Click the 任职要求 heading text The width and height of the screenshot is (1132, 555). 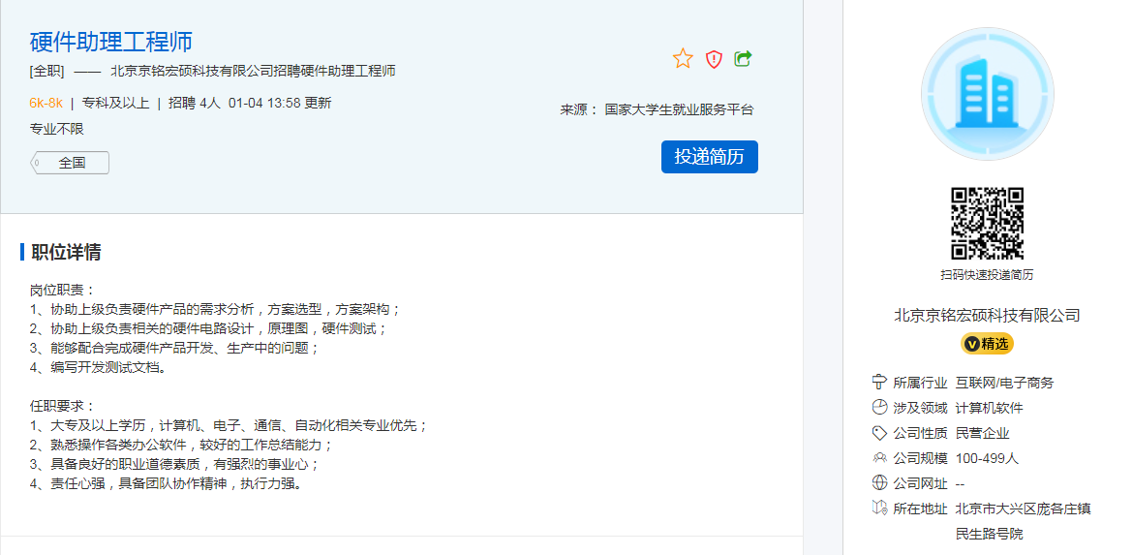pos(62,407)
